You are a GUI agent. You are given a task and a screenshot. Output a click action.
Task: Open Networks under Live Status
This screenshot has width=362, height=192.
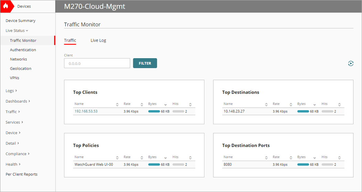coord(19,59)
